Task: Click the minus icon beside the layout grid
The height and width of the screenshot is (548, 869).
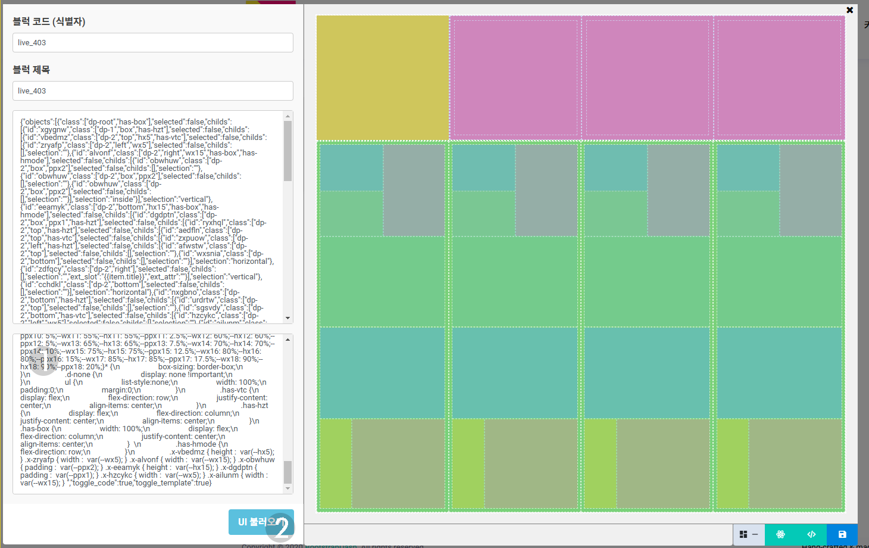Action: coord(755,534)
